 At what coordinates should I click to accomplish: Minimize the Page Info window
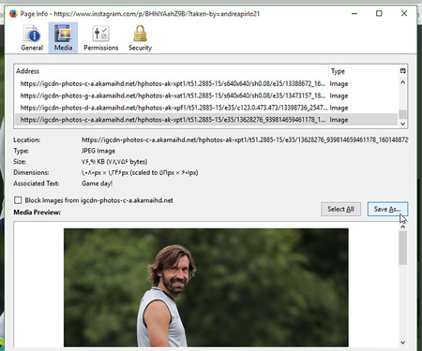point(354,14)
